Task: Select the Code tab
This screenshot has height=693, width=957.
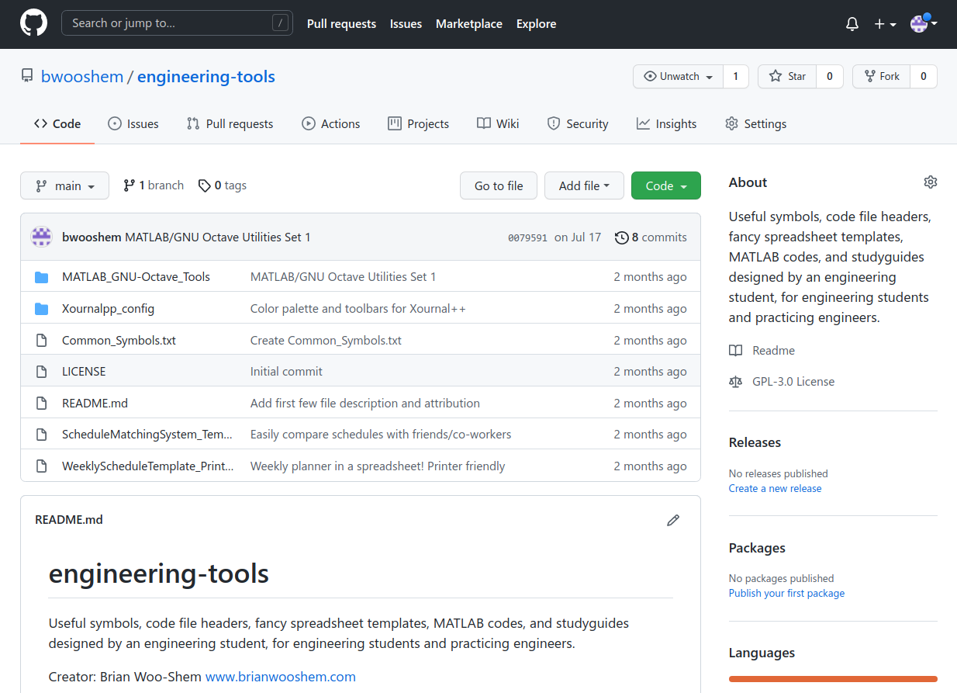Action: tap(57, 123)
